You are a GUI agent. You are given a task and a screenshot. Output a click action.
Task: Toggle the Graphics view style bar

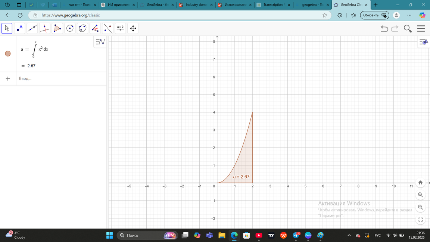tap(423, 42)
